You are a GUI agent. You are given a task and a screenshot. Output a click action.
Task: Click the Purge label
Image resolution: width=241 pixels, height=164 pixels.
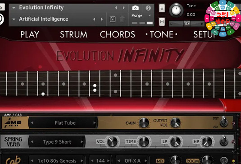click(136, 15)
